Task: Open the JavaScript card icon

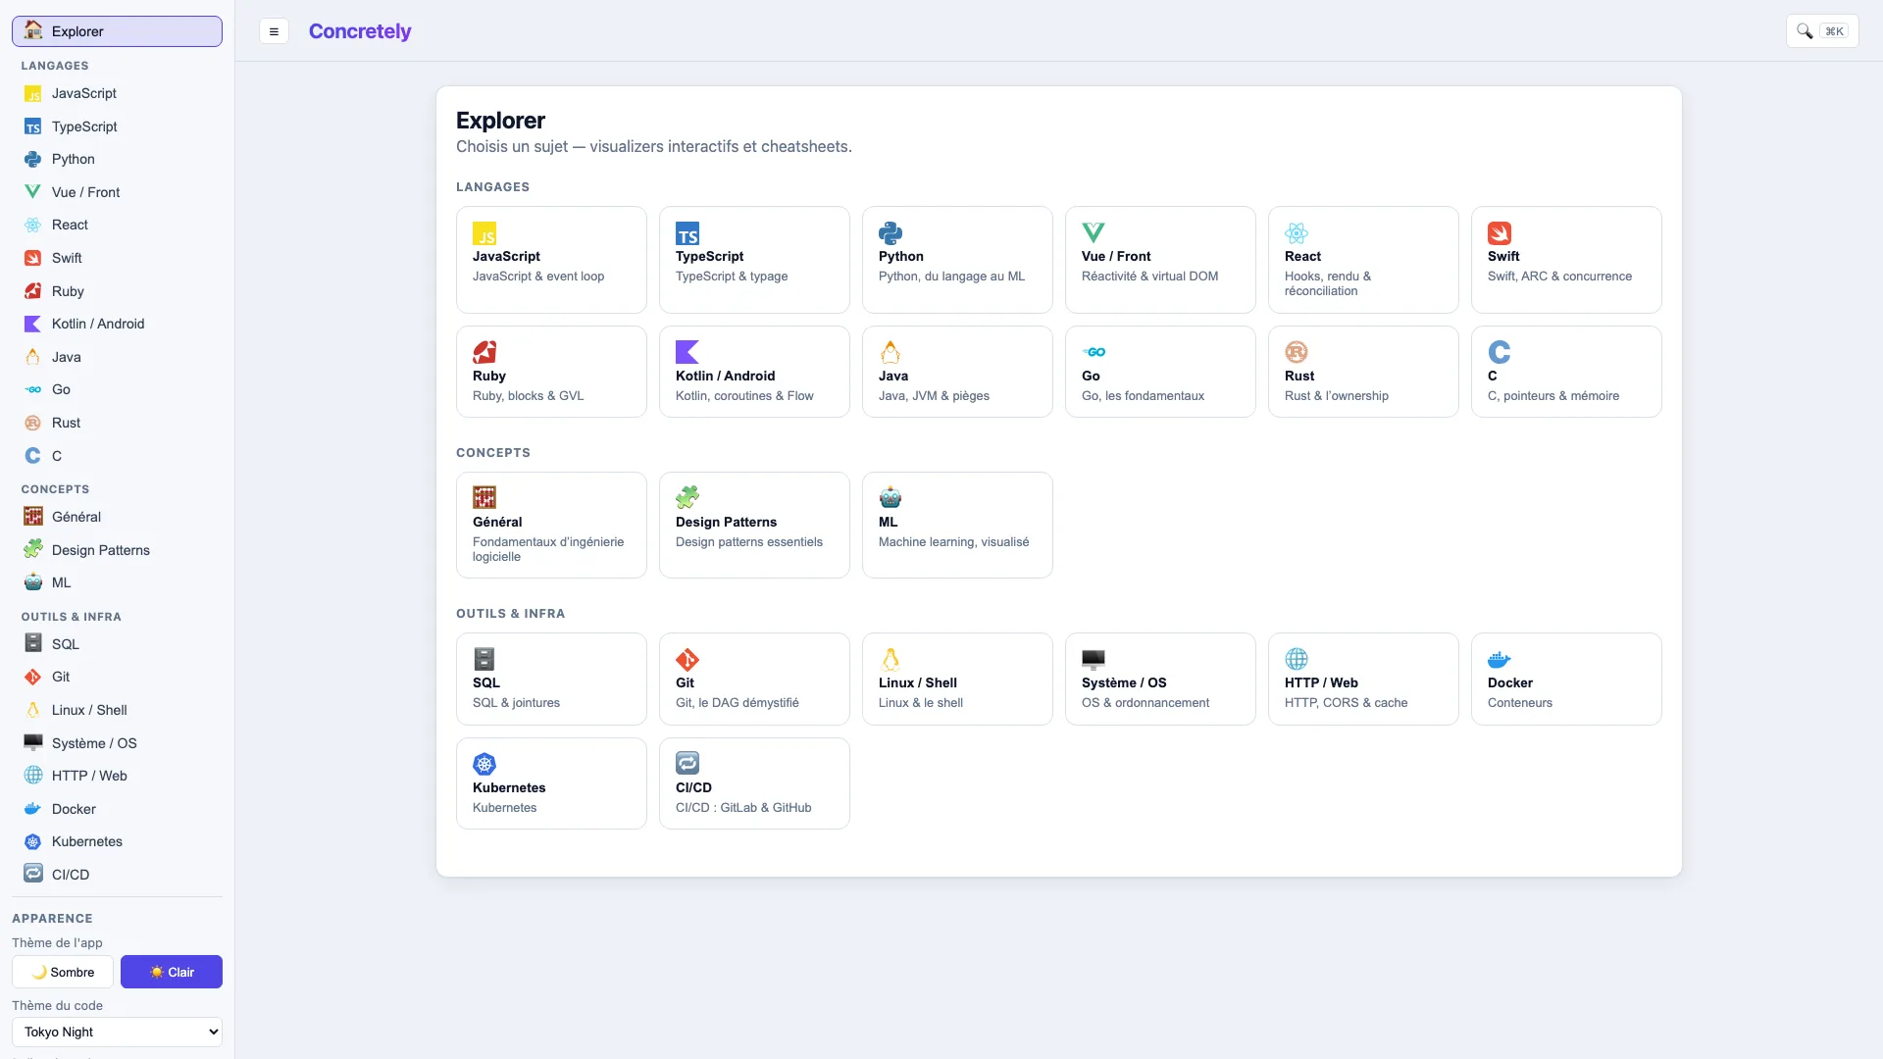Action: (484, 233)
